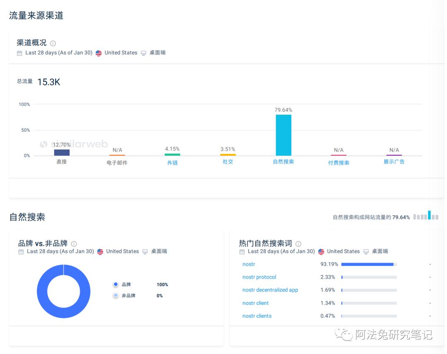Click the 'nostr decentralized app' keyword
Image resolution: width=447 pixels, height=354 pixels.
pyautogui.click(x=270, y=290)
